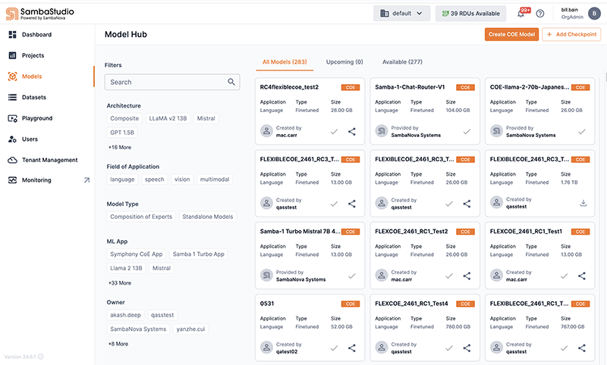
Task: Click the search magnifier icon in Filters
Action: 231,82
